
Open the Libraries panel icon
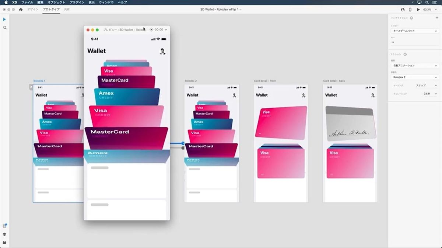point(5,226)
